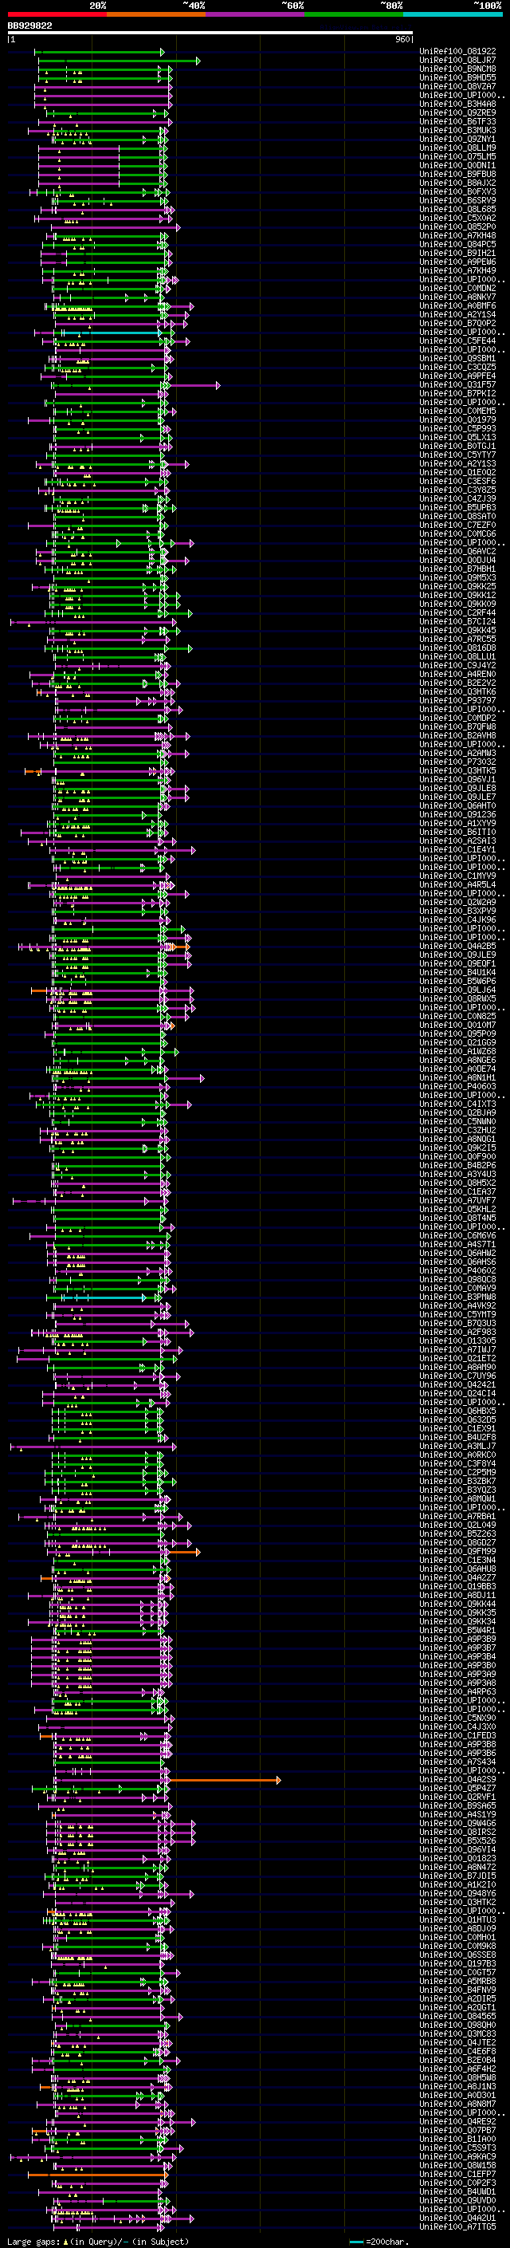
Task: Select UniRef100_Q5KHL2 label
Action: click(457, 1210)
